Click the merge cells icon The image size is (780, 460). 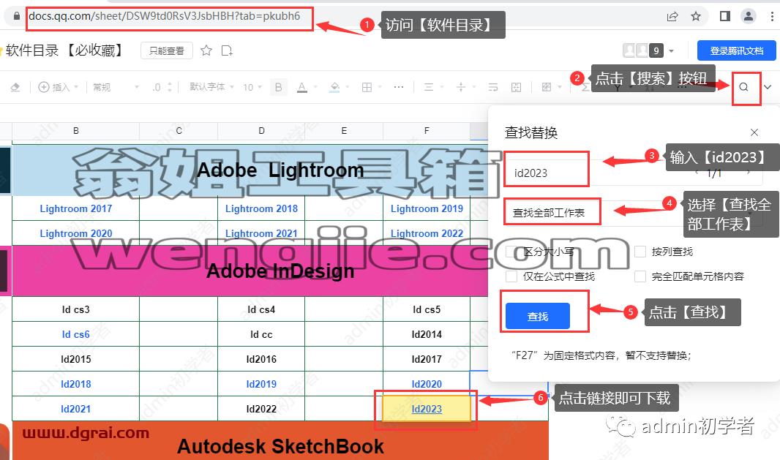pyautogui.click(x=517, y=88)
